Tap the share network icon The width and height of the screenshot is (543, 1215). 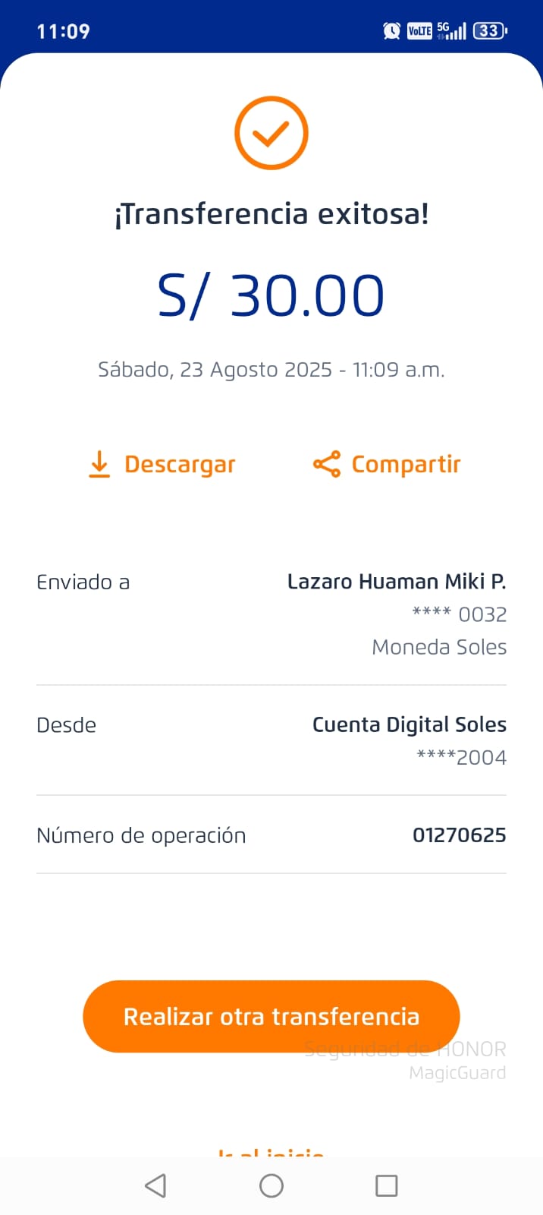[327, 464]
